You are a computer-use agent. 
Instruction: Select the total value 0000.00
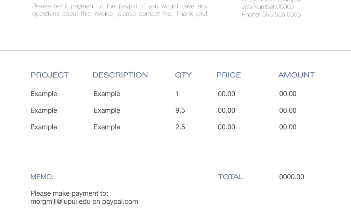(x=292, y=177)
